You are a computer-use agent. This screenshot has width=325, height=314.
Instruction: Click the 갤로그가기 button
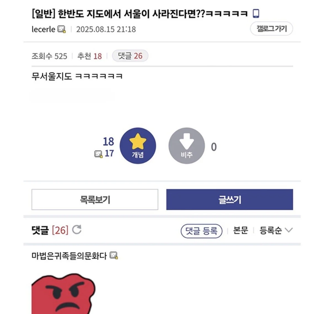(272, 28)
